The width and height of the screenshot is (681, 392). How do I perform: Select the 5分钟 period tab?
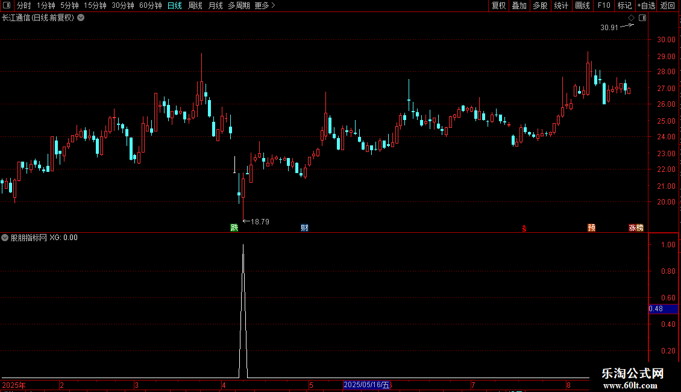[69, 5]
